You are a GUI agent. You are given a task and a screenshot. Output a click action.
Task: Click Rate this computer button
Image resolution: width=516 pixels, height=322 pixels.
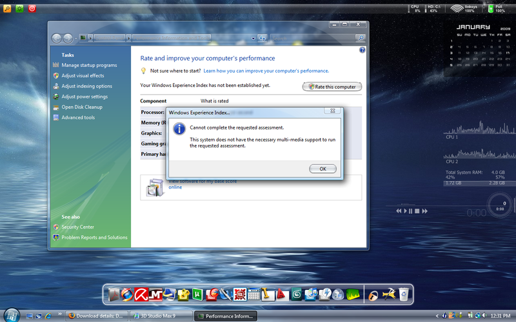[332, 87]
